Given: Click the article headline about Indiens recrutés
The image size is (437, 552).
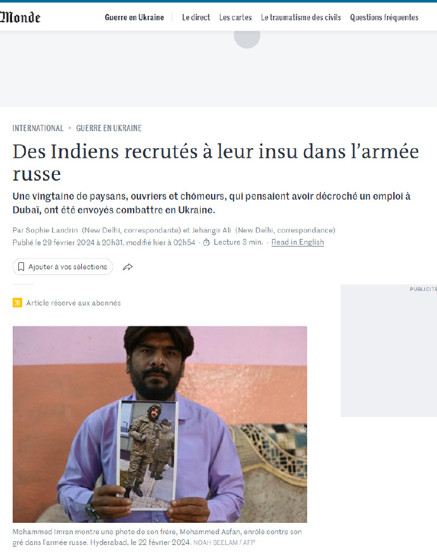Looking at the screenshot, I should coord(216,162).
